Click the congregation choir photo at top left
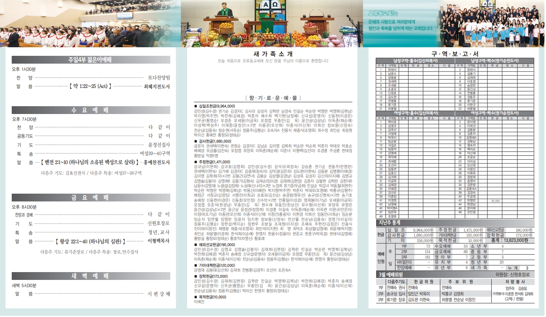 click(90, 23)
